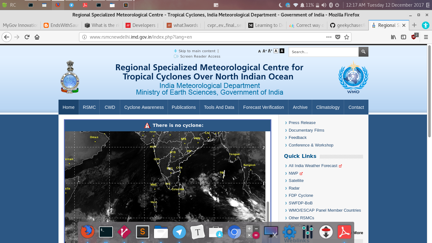
Task: Switch to cvpr_ev_final tab
Action: click(x=225, y=25)
